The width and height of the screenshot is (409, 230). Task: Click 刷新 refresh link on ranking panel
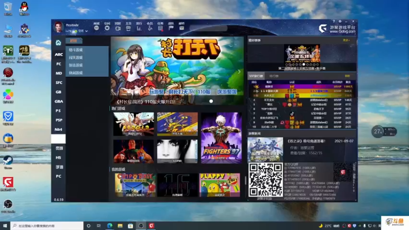click(x=347, y=76)
